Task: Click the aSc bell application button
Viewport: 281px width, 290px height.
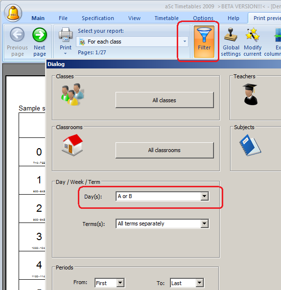Action: (13, 13)
